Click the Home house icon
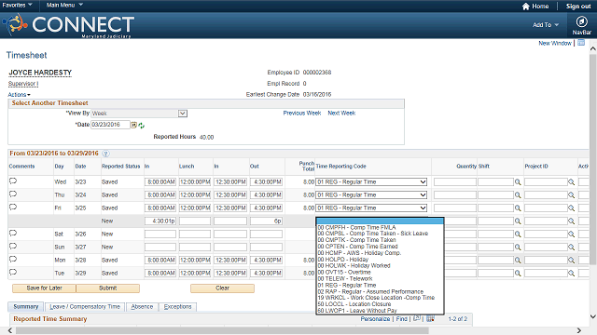 click(525, 7)
